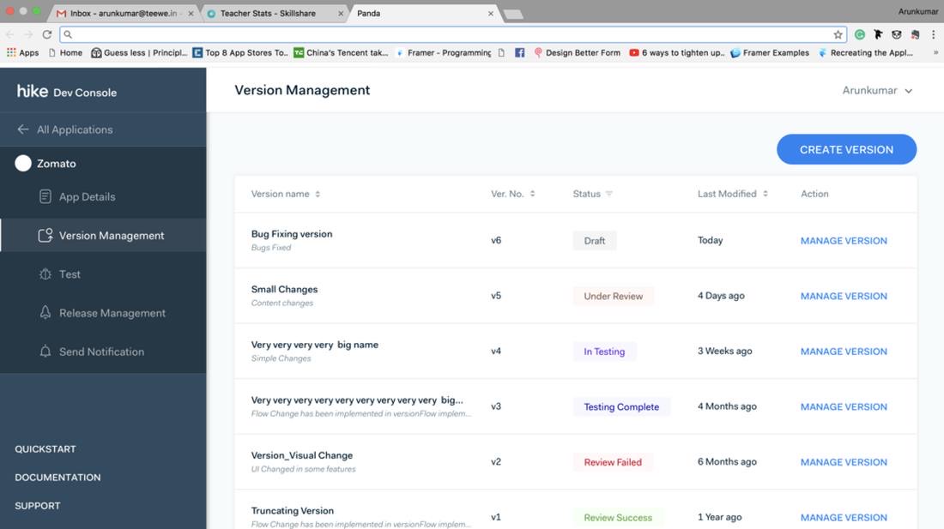Sort by Ver. No. arrows
The height and width of the screenshot is (529, 944).
click(x=532, y=194)
